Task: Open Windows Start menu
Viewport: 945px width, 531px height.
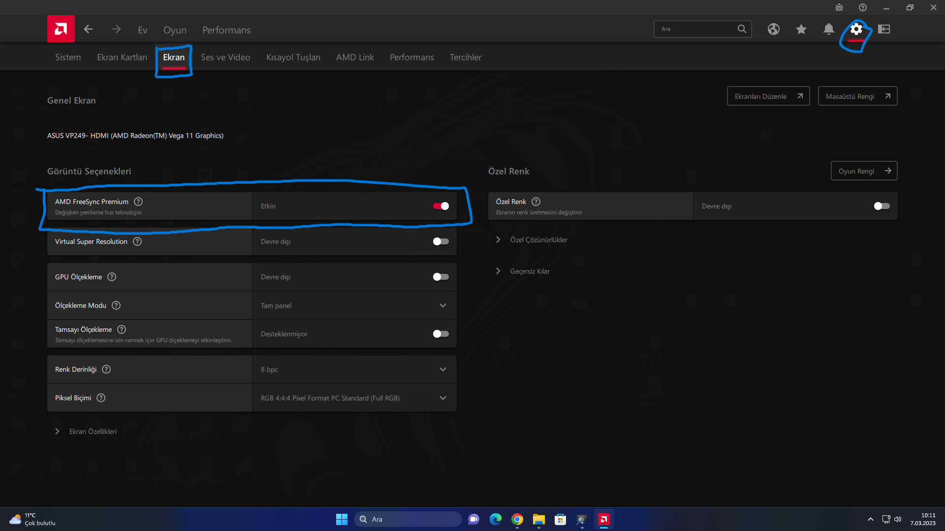Action: 342,519
